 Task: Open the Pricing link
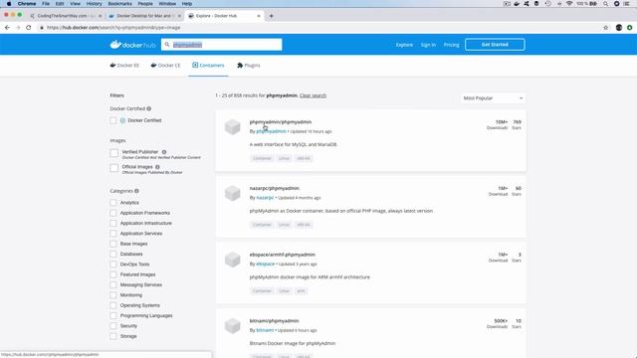tap(451, 45)
